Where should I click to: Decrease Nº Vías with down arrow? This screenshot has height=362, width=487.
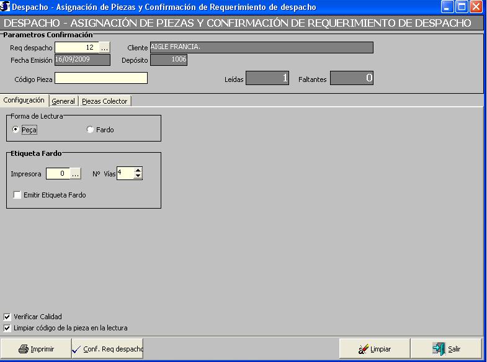138,177
